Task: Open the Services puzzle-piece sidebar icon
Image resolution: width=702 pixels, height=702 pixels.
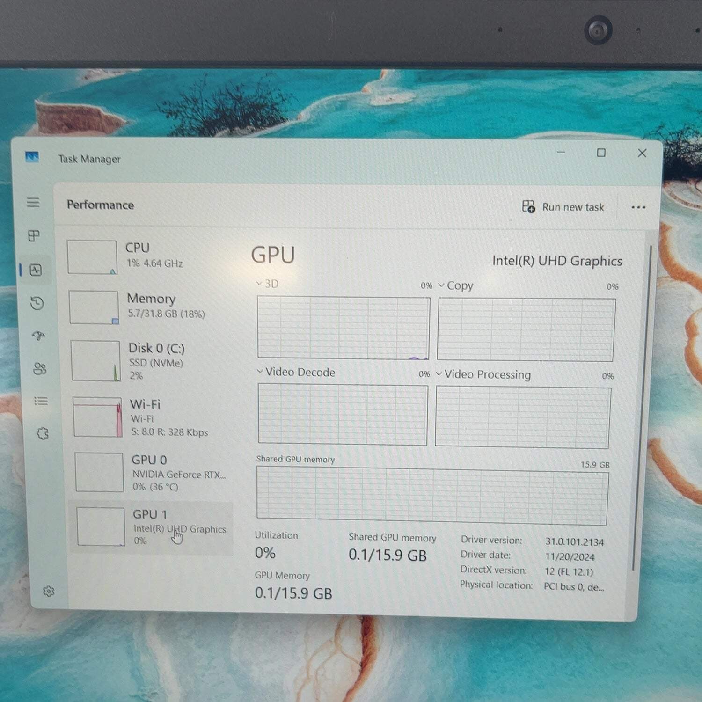Action: pyautogui.click(x=43, y=433)
